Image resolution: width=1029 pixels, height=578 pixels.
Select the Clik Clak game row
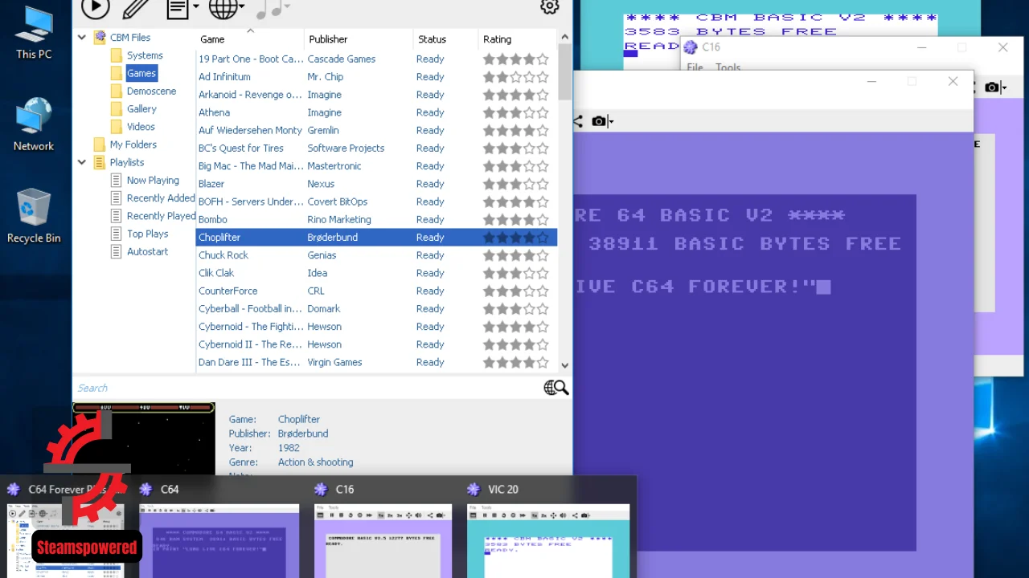(376, 273)
